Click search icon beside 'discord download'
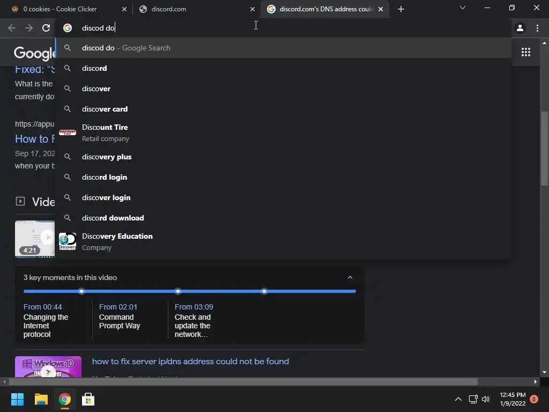Screen dimensions: 549x412 [68, 218]
